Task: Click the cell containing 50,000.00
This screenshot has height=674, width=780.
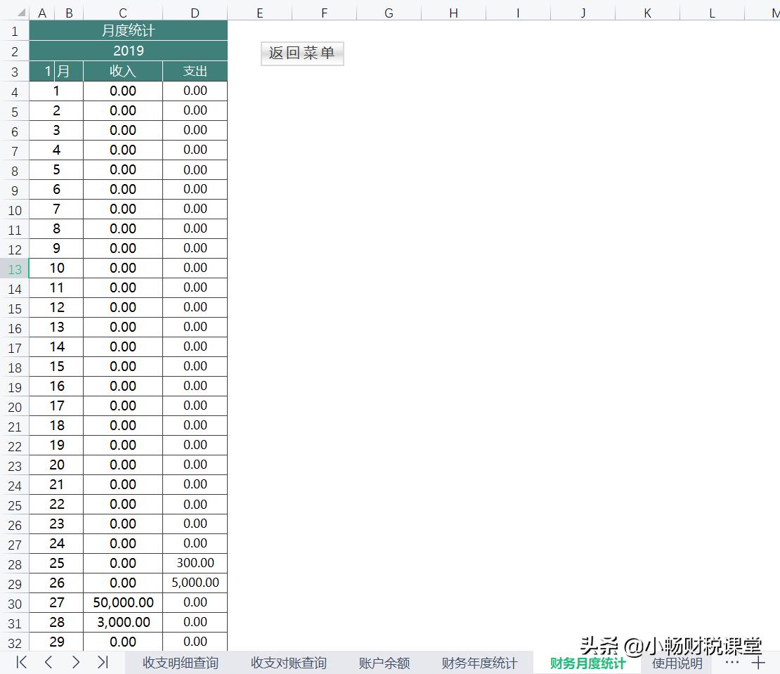Action: coord(123,602)
